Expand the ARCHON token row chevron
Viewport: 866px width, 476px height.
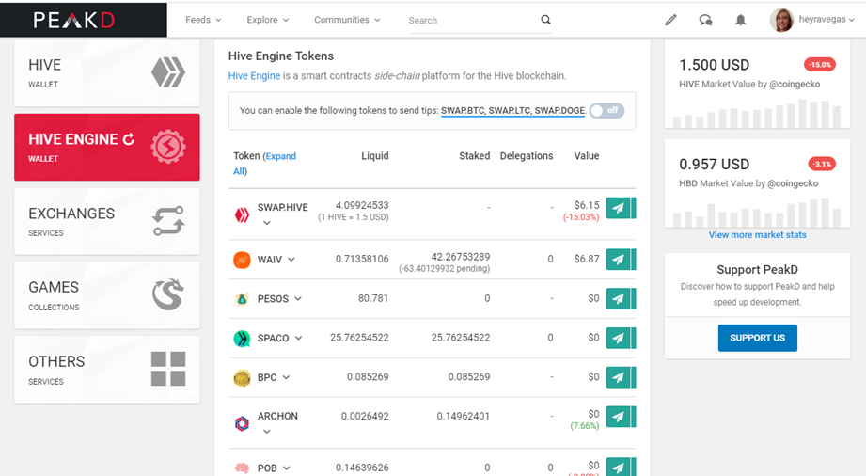pyautogui.click(x=267, y=431)
